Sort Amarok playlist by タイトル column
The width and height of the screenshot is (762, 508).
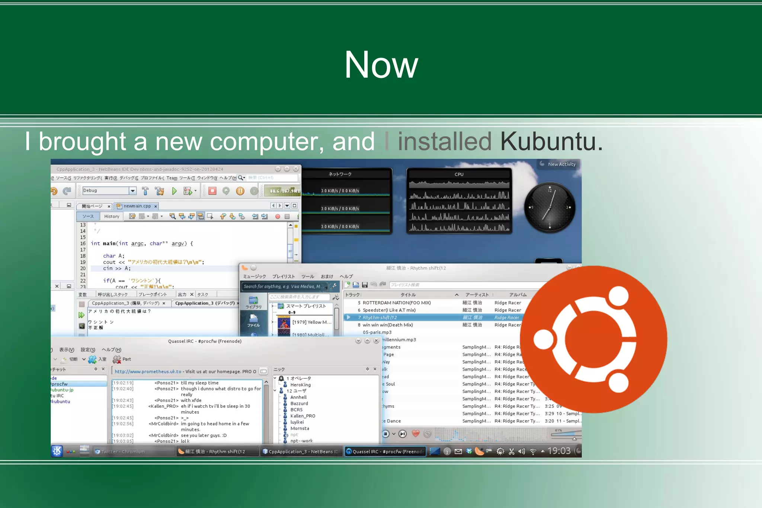click(x=408, y=295)
